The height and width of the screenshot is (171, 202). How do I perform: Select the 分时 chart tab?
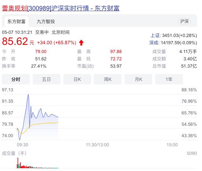(16, 79)
